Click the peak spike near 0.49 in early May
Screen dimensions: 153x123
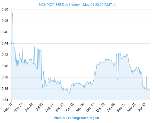coord(12,13)
